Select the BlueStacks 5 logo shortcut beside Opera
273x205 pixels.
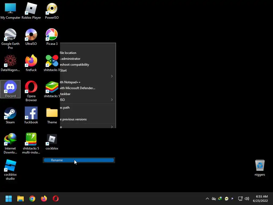52,89
